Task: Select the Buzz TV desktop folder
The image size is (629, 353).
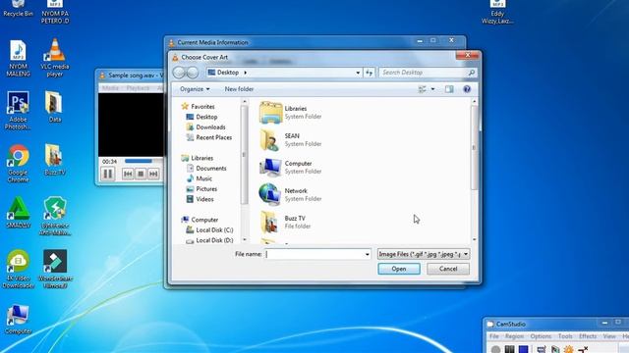Action: [x=55, y=160]
